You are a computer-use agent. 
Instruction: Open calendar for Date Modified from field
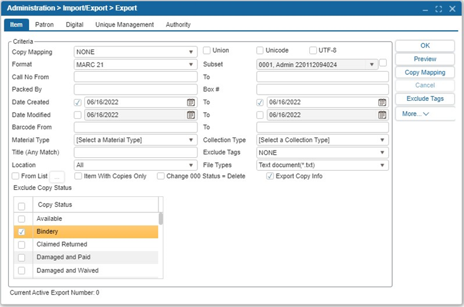point(191,115)
